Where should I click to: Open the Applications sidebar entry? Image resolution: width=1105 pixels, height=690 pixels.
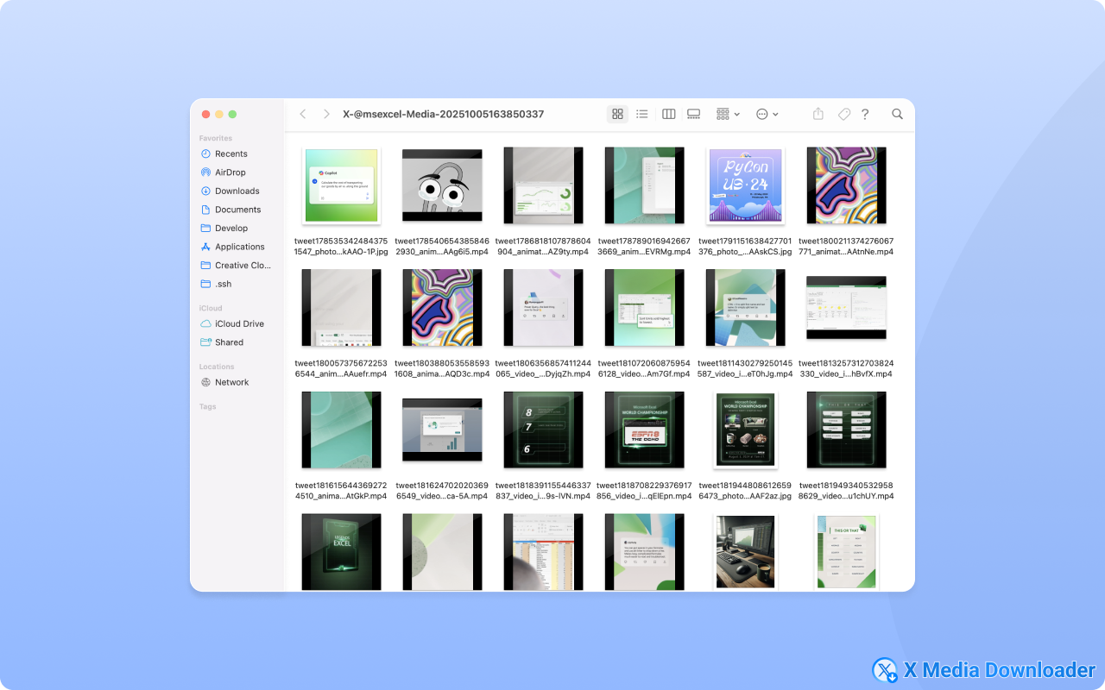pos(242,247)
